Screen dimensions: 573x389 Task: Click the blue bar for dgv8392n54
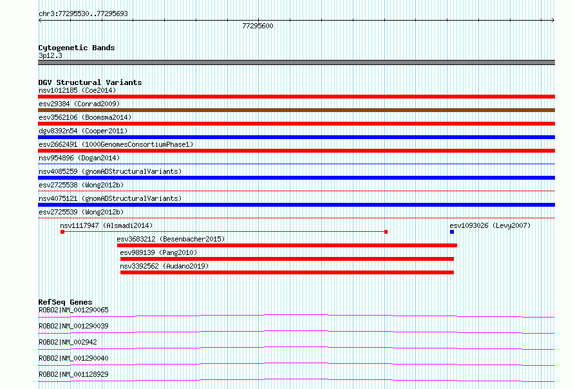pos(296,137)
